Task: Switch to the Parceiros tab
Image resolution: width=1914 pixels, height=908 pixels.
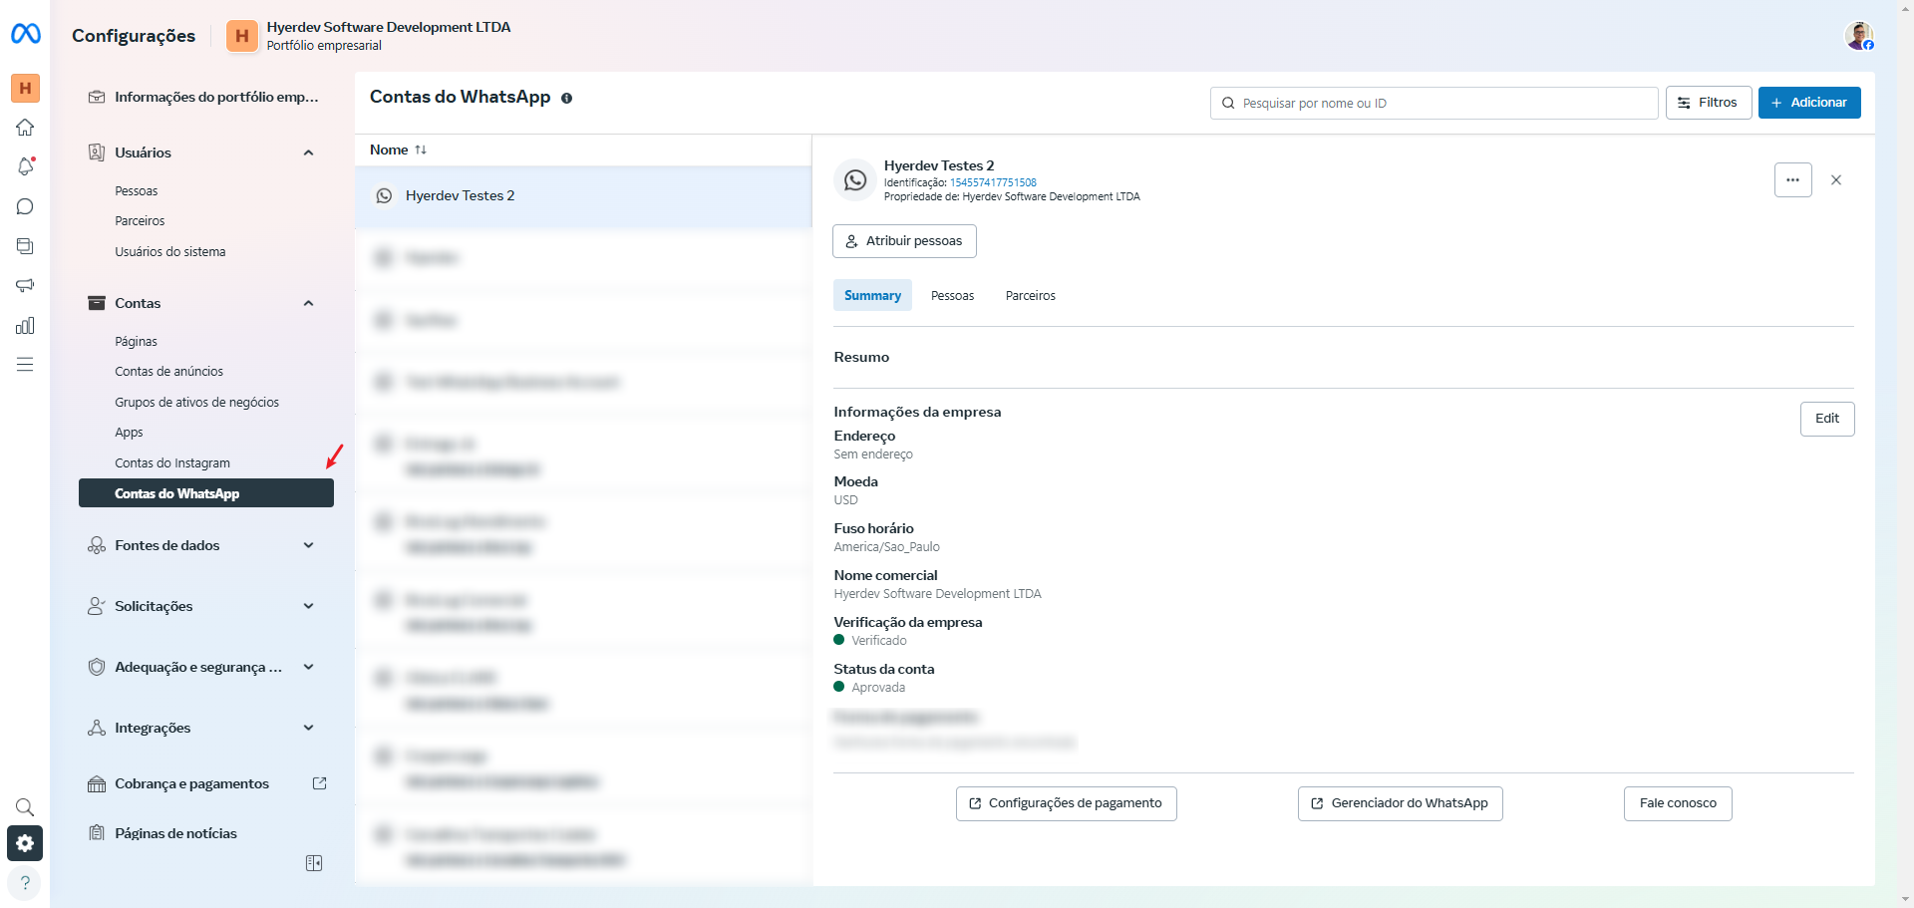Action: [x=1030, y=296]
